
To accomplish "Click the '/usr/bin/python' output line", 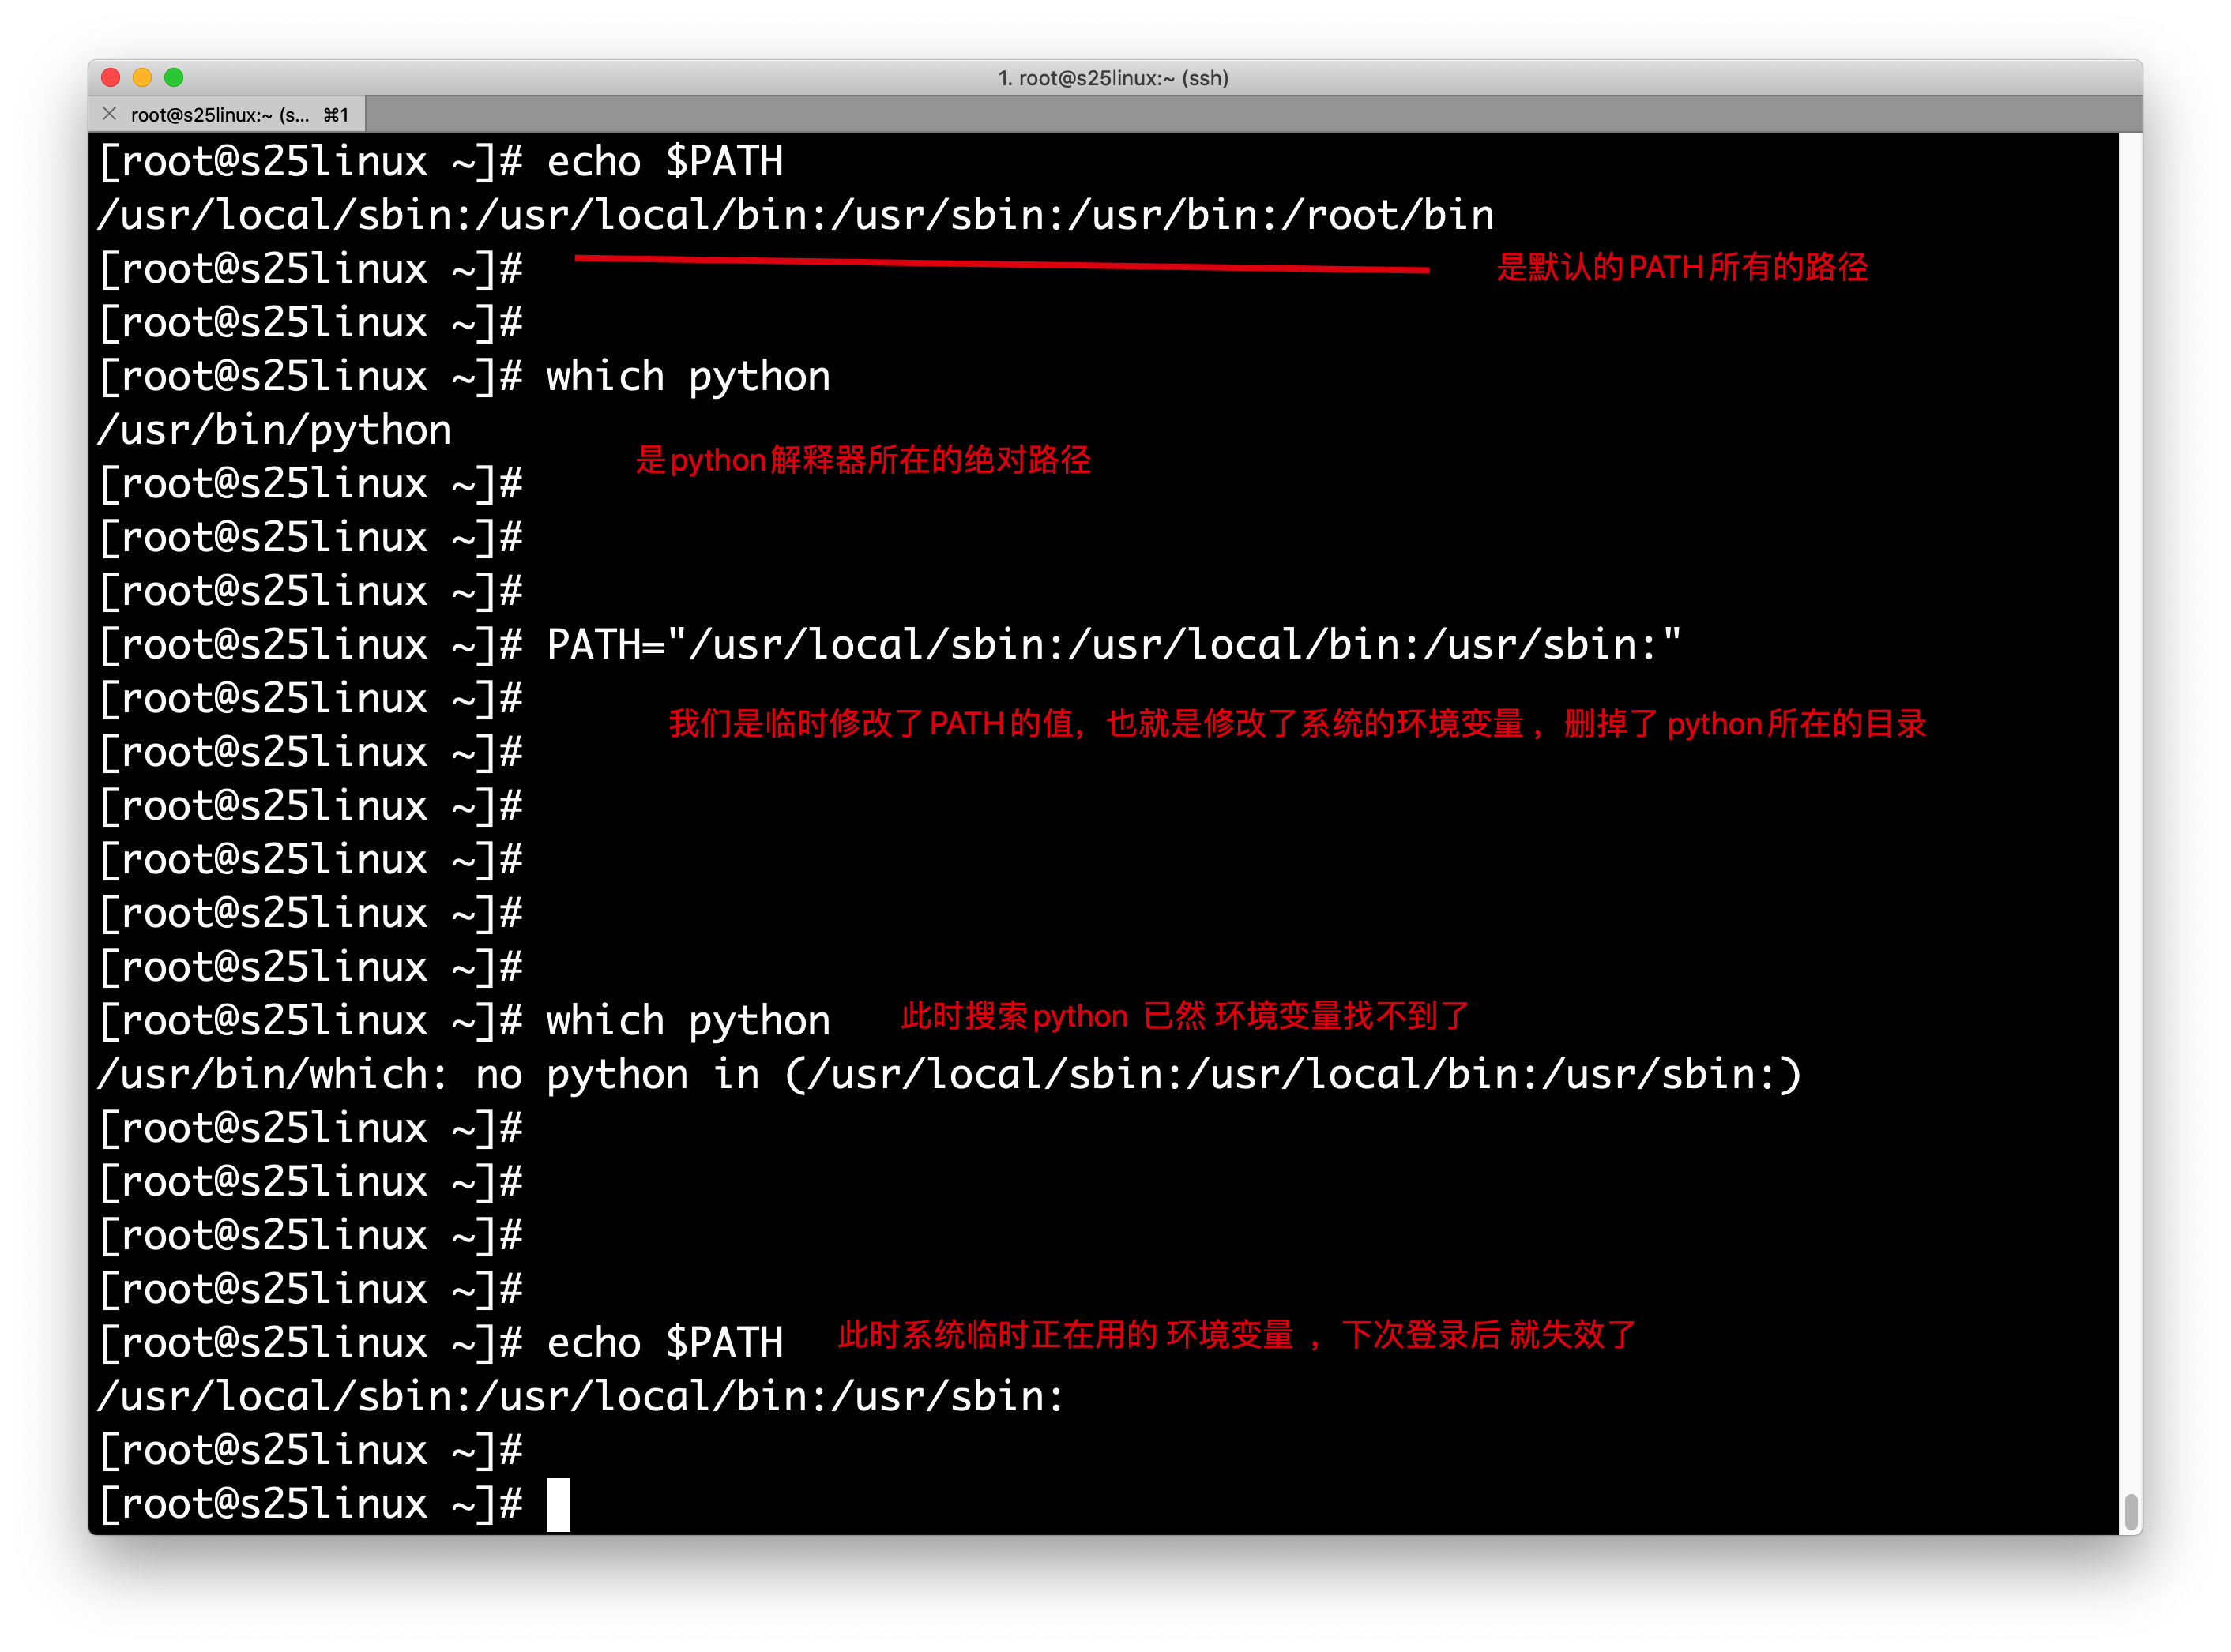I will (275, 430).
